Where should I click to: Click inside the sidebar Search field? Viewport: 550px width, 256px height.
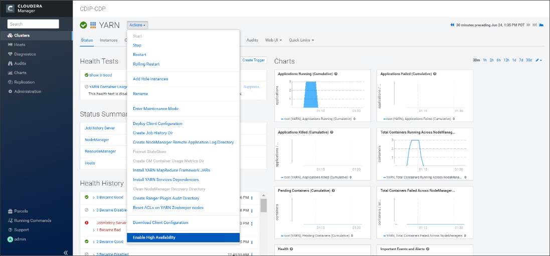(33, 24)
